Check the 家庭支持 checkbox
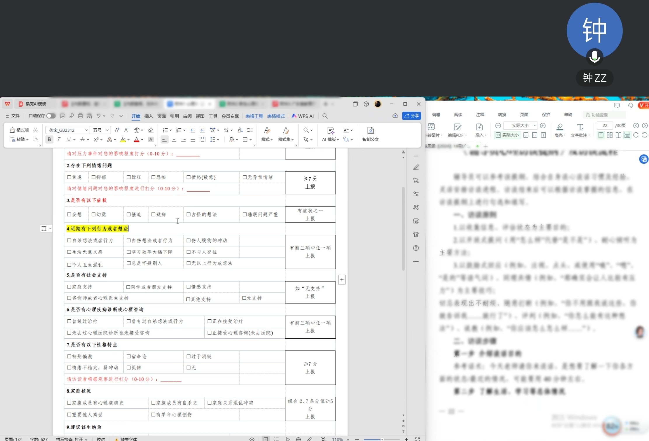The width and height of the screenshot is (649, 441). pyautogui.click(x=69, y=287)
